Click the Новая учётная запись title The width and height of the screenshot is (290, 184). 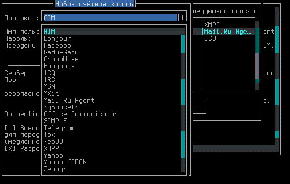[x=95, y=4]
